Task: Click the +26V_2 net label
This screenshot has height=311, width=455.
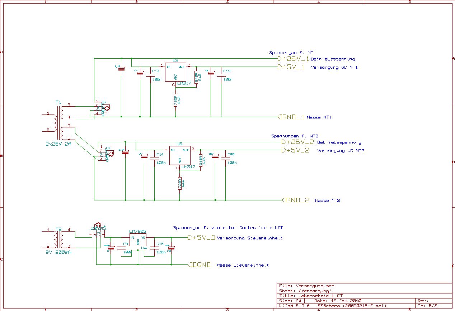Action: [x=297, y=142]
